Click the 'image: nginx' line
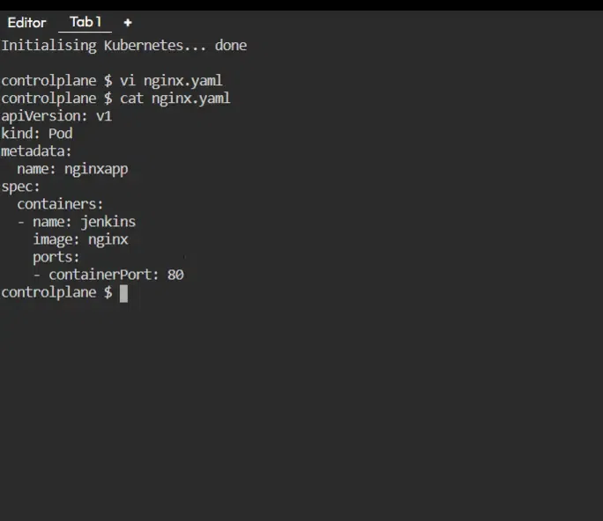This screenshot has width=603, height=521. click(80, 239)
